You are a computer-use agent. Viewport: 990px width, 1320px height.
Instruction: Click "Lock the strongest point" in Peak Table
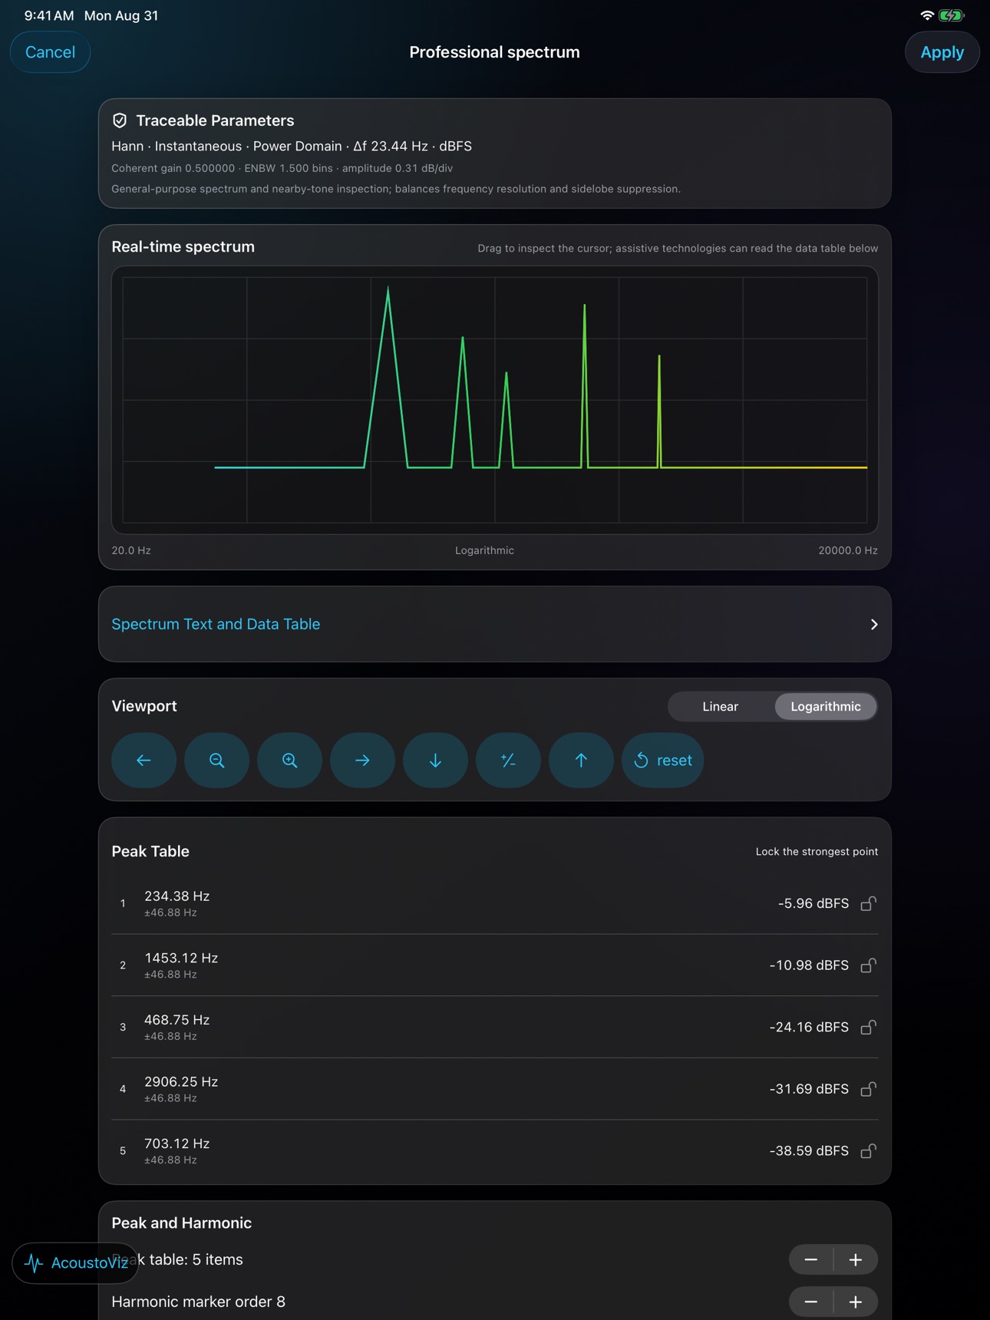point(817,851)
